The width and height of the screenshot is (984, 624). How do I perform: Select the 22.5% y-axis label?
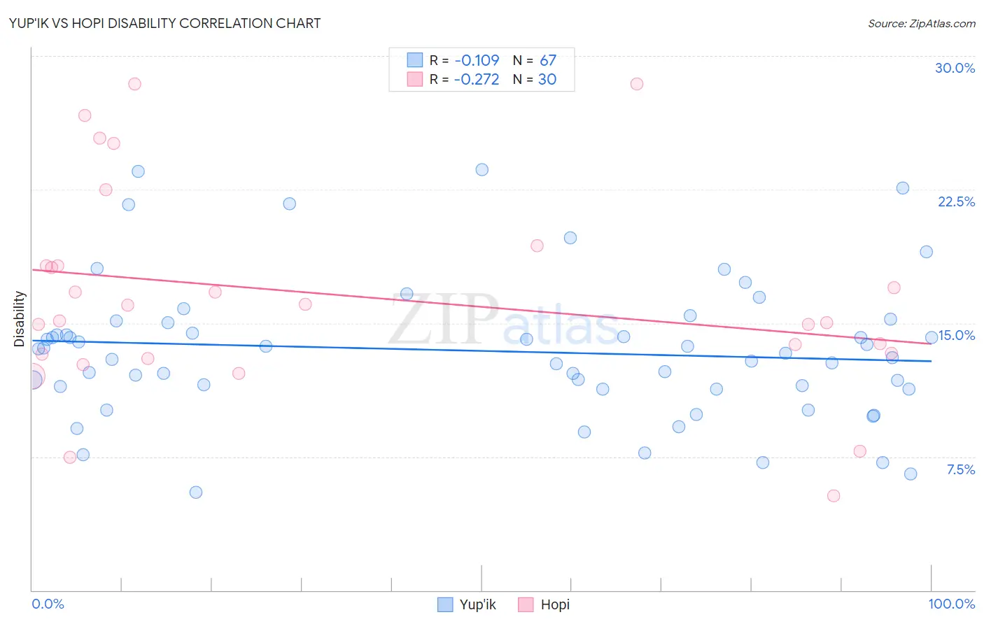pyautogui.click(x=956, y=201)
